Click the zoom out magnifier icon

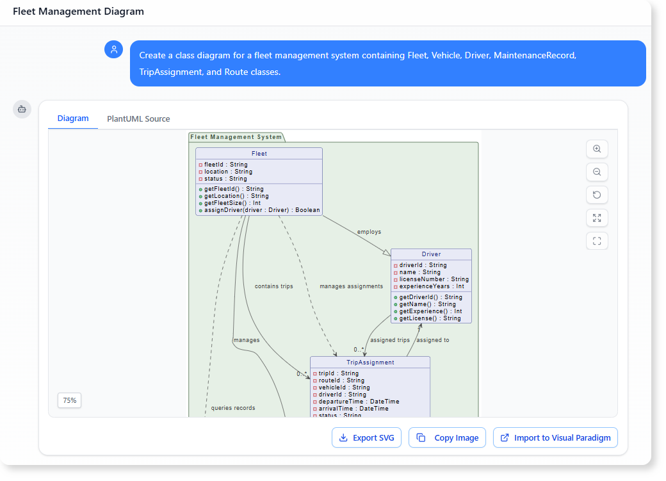[x=597, y=172]
